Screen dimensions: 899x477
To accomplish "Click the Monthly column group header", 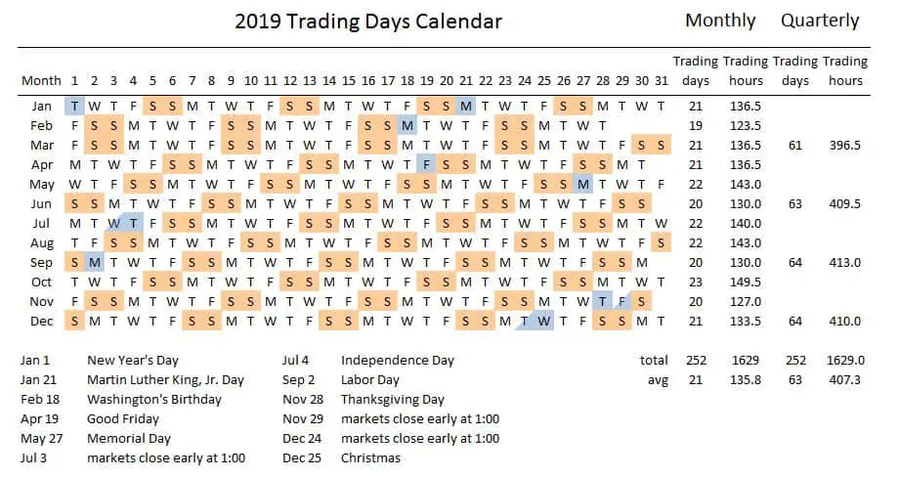I will coord(720,21).
